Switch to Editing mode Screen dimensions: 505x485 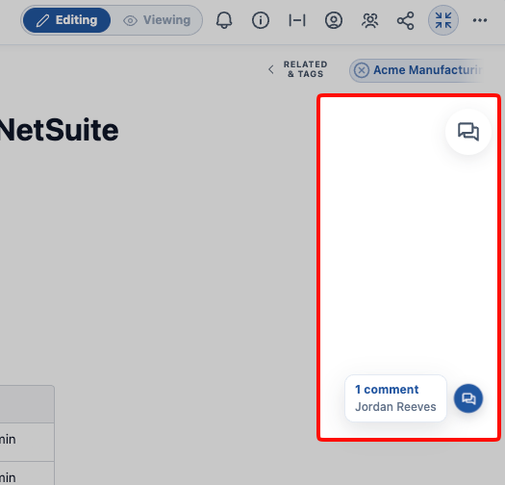point(66,20)
